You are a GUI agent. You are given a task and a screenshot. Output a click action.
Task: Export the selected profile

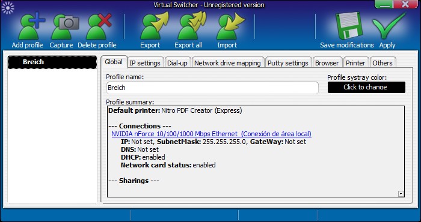pos(154,26)
